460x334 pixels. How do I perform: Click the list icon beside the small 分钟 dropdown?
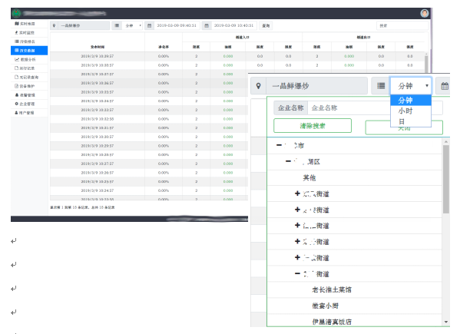click(x=117, y=25)
